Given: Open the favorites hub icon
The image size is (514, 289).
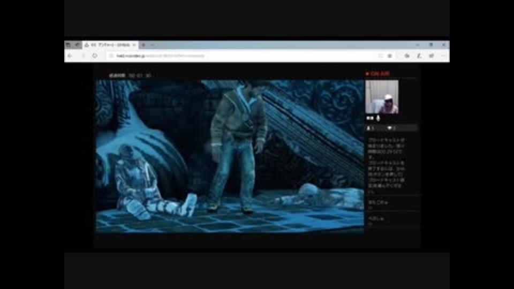Looking at the screenshot, I should (x=407, y=56).
